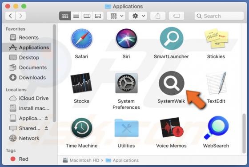This screenshot has width=249, height=167.
Task: Select the Time Machine icon
Action: pyautogui.click(x=82, y=128)
